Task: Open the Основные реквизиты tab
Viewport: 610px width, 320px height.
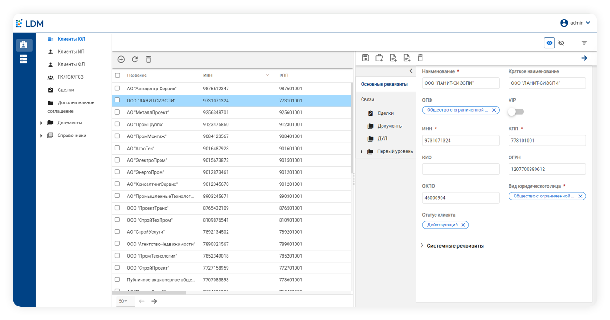Action: pos(384,84)
